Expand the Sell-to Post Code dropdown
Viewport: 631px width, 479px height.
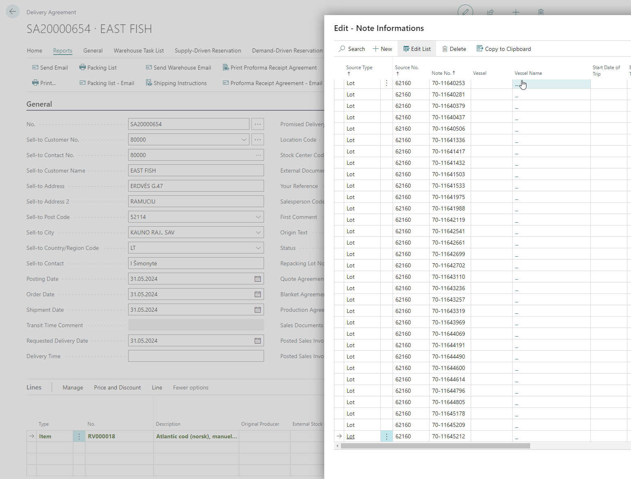(x=258, y=217)
